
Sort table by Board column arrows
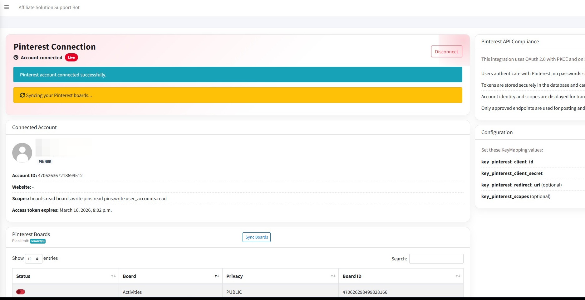coord(217,276)
